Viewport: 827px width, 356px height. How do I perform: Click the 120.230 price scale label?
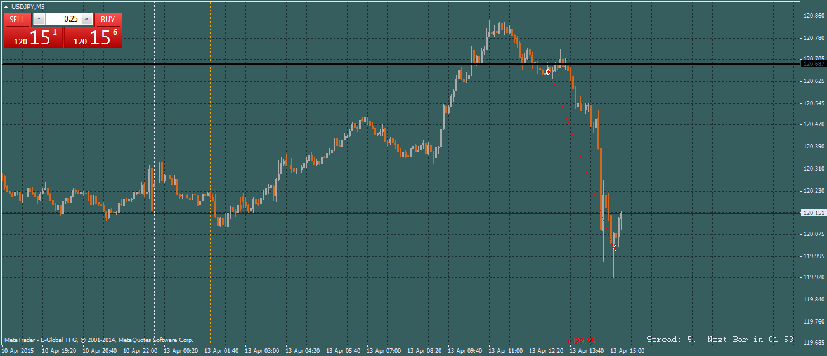814,190
